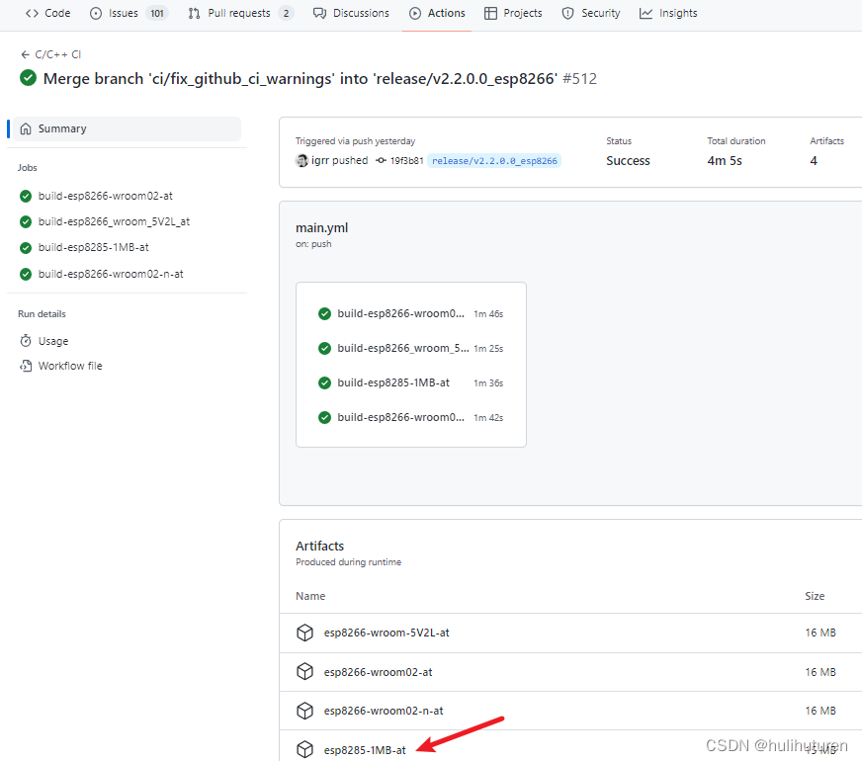Image resolution: width=862 pixels, height=761 pixels.
Task: Click the Name column header in Artifacts
Action: point(310,596)
